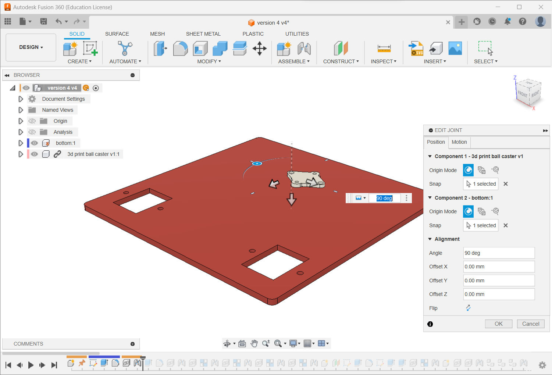
Task: Open the DESIGN workspace dropdown
Action: tap(31, 47)
